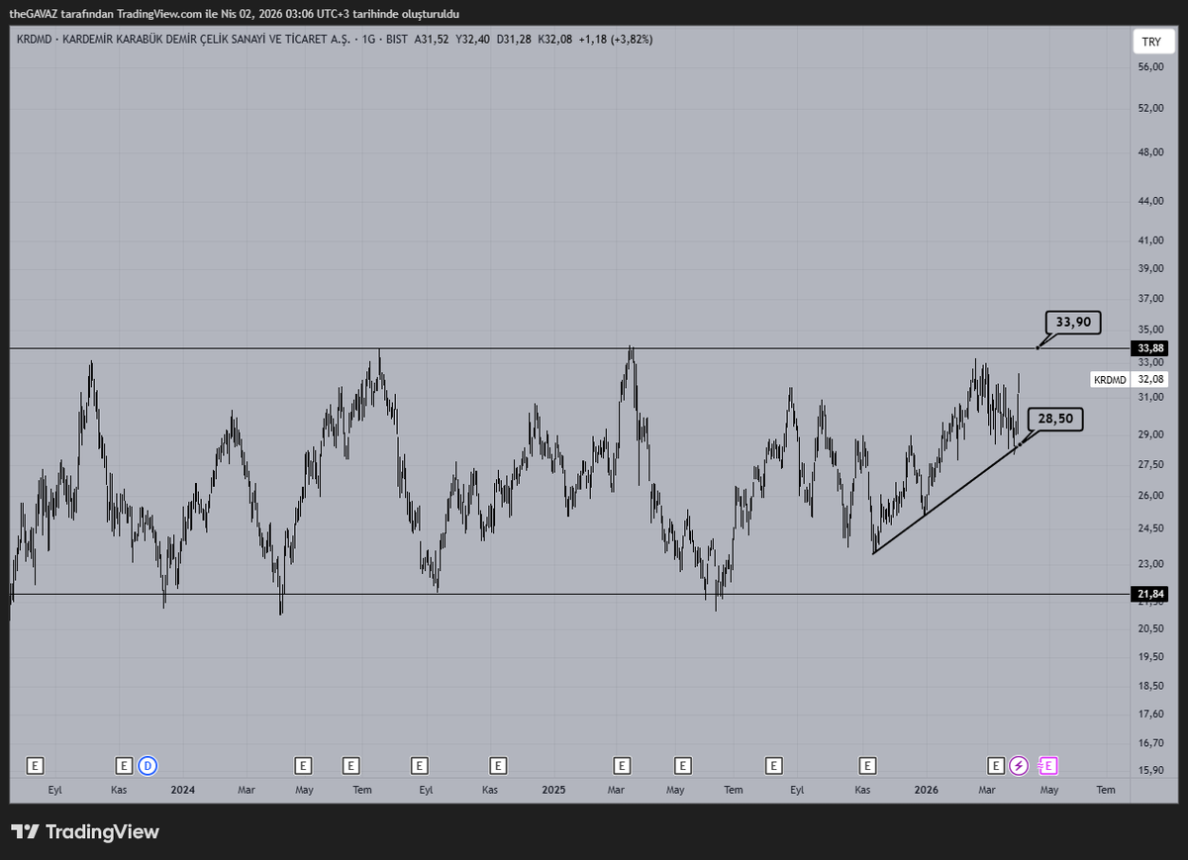Click the 44,00 price axis label
The height and width of the screenshot is (860, 1188).
tap(1150, 201)
